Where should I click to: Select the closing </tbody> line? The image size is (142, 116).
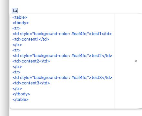(21, 94)
